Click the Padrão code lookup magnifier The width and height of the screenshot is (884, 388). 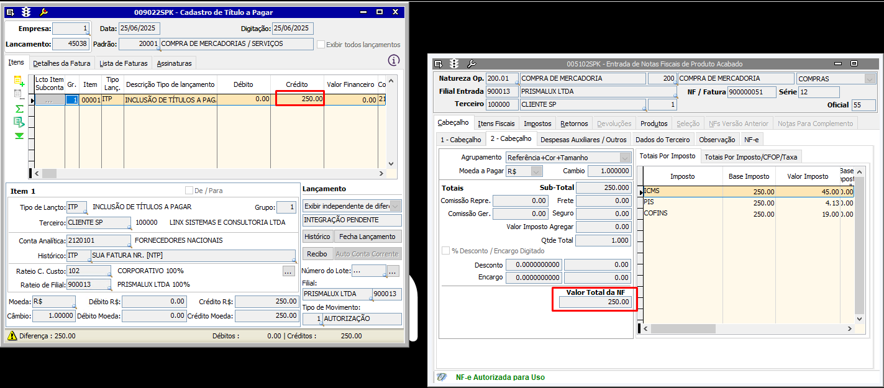pos(160,48)
